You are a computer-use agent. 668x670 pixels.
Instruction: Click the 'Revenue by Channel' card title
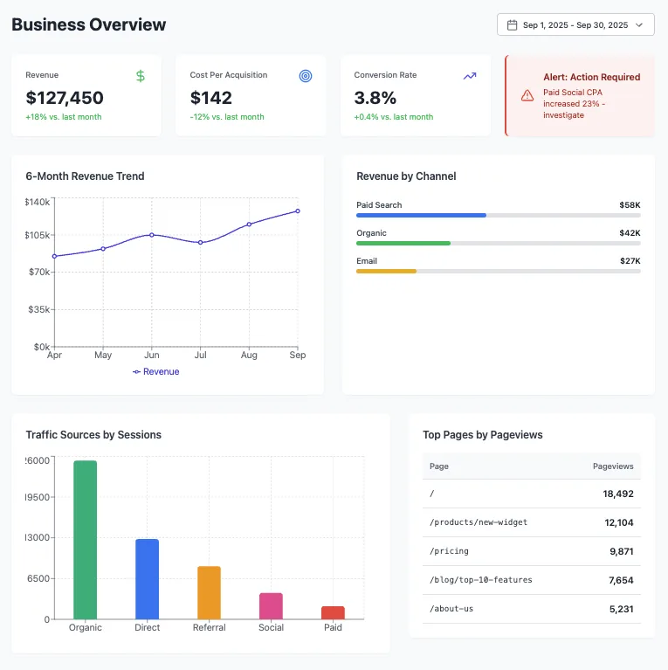pyautogui.click(x=406, y=176)
